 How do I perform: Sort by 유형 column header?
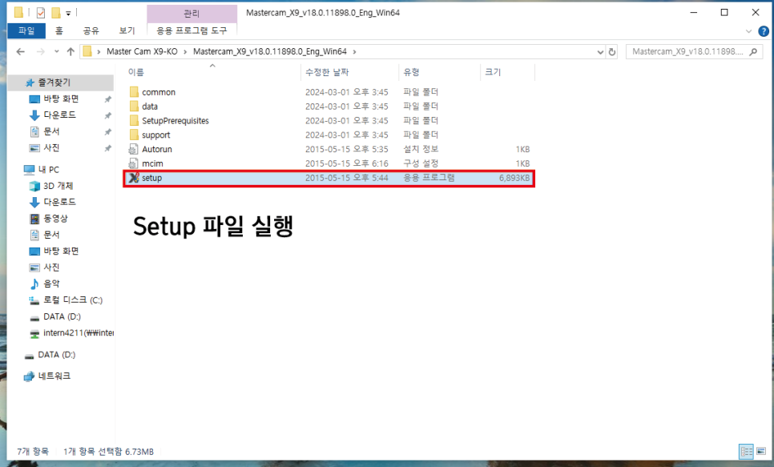pyautogui.click(x=411, y=72)
